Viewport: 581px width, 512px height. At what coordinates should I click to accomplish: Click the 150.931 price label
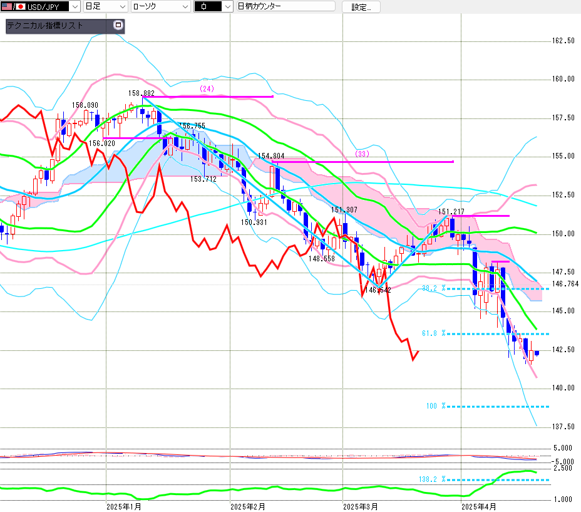(x=254, y=222)
